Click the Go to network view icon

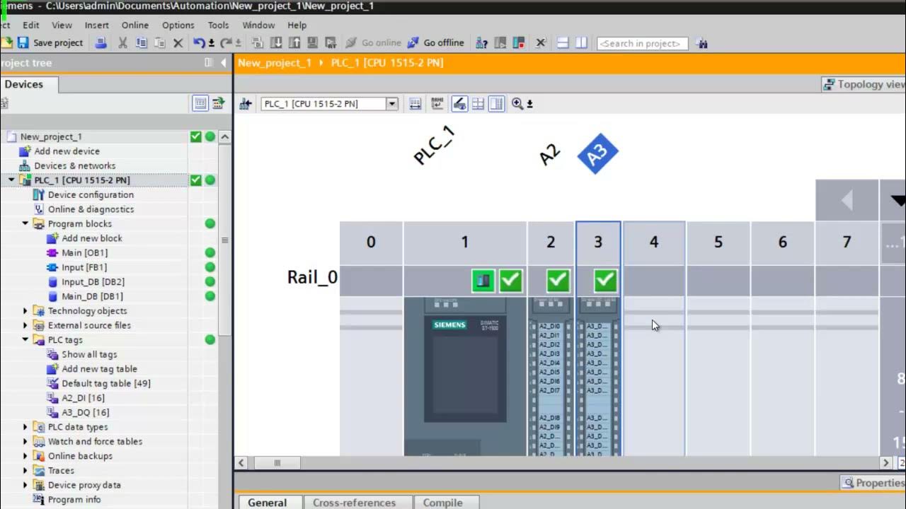click(246, 104)
